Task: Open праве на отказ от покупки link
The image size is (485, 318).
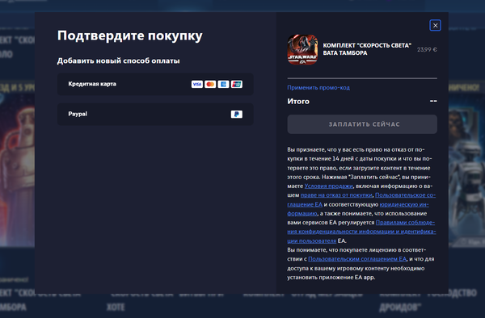Action: click(x=336, y=195)
